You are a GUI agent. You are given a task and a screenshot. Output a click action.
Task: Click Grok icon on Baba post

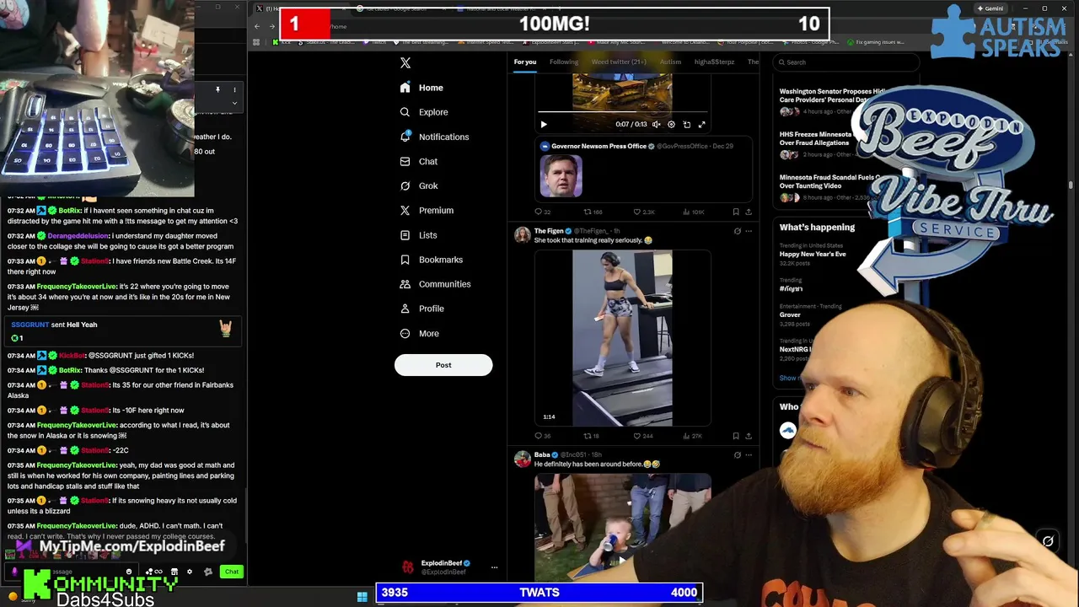737,454
